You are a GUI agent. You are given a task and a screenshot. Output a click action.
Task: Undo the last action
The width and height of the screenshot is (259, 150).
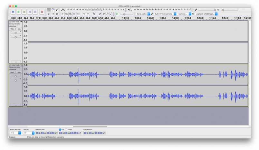point(84,14)
